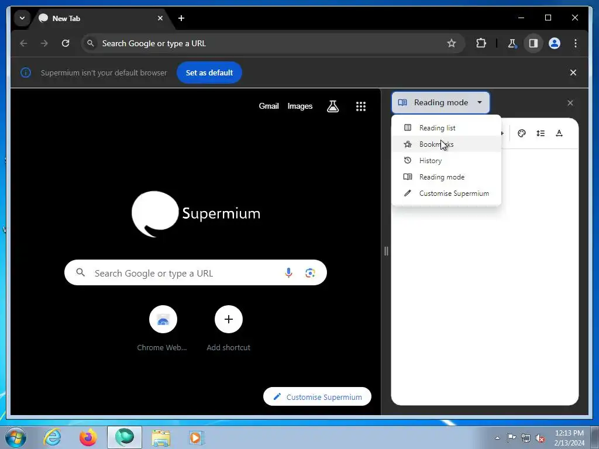Screen dimensions: 599x449
Task: Search by image with Lens icon
Action: (310, 272)
